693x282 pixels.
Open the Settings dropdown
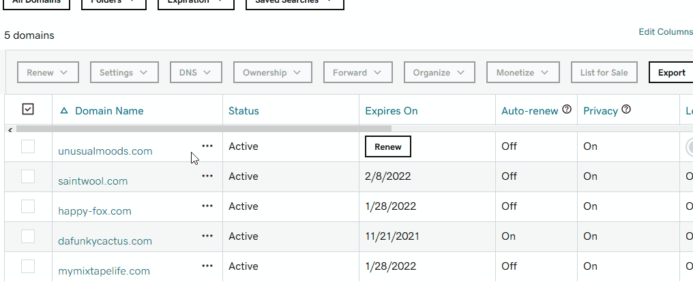tap(124, 72)
